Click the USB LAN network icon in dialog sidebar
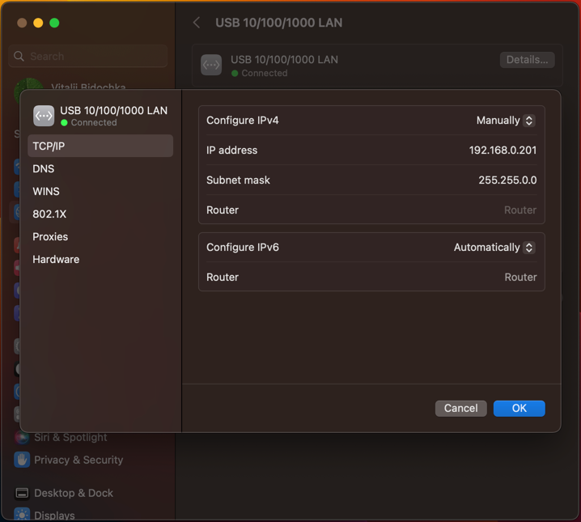The height and width of the screenshot is (522, 581). coord(44,116)
